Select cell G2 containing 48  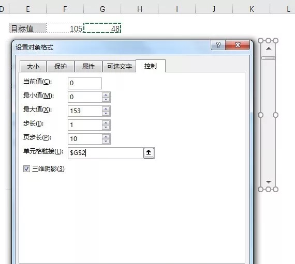[x=102, y=28]
